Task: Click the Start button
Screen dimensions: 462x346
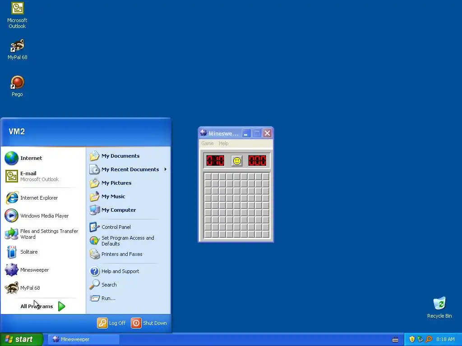Action: tap(22, 339)
